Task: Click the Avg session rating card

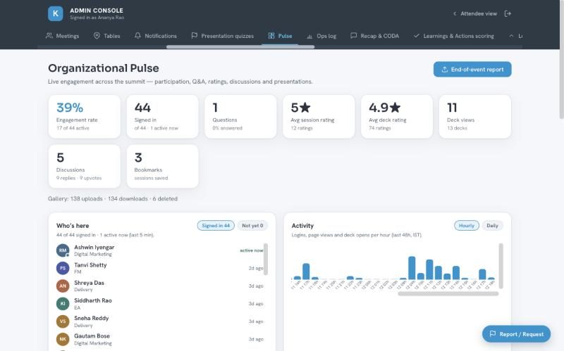Action: 319,116
